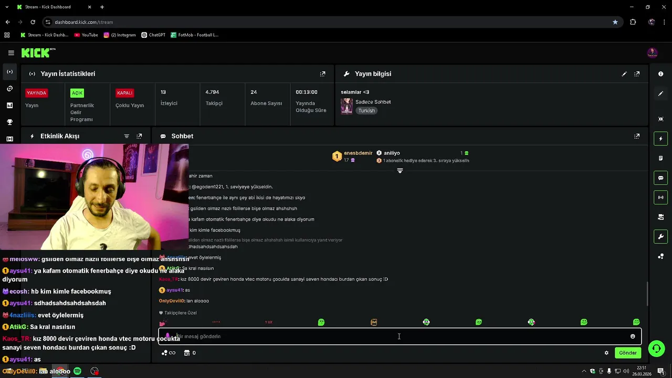Open Spotify from the Windows taskbar
Viewport: 672px width, 378px height.
point(78,371)
